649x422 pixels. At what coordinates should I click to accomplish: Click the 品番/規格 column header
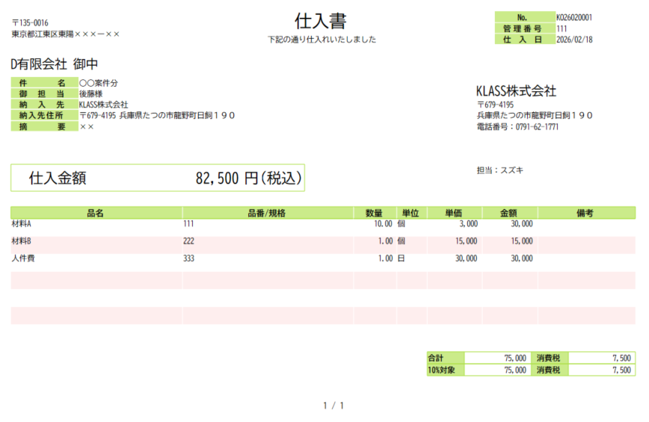click(267, 213)
